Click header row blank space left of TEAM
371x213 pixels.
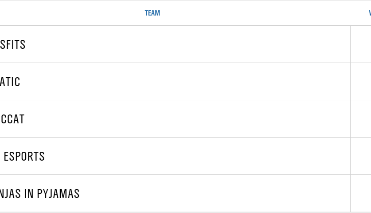tap(66, 13)
